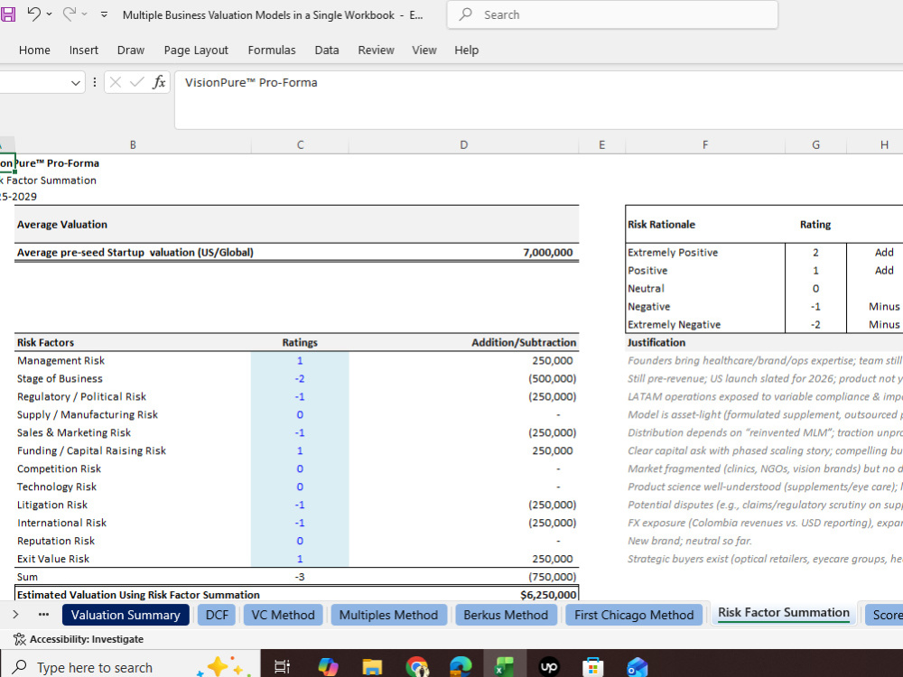
Task: Open the Help ribbon tab
Action: click(467, 50)
